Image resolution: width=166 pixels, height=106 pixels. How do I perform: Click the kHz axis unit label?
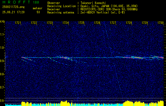coord(2,21)
